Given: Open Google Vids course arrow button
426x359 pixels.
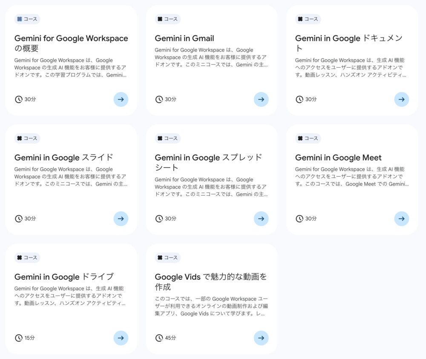Looking at the screenshot, I should click(261, 338).
